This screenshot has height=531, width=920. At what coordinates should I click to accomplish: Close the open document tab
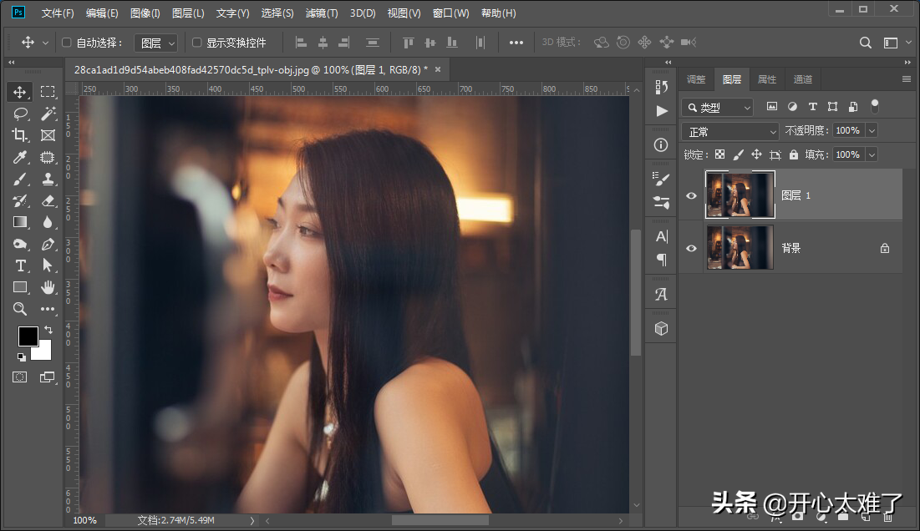[436, 69]
